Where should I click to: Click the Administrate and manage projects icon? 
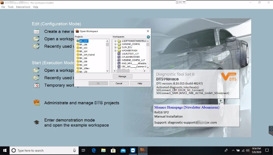[x=36, y=103]
